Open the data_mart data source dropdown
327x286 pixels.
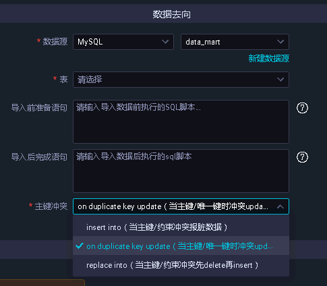(235, 42)
